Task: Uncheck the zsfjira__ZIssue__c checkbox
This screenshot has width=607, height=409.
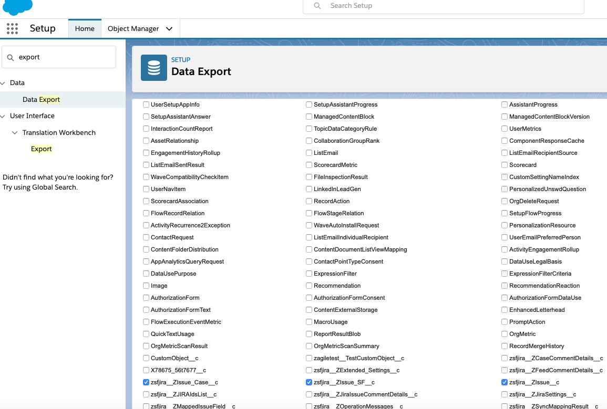Action: (x=505, y=382)
